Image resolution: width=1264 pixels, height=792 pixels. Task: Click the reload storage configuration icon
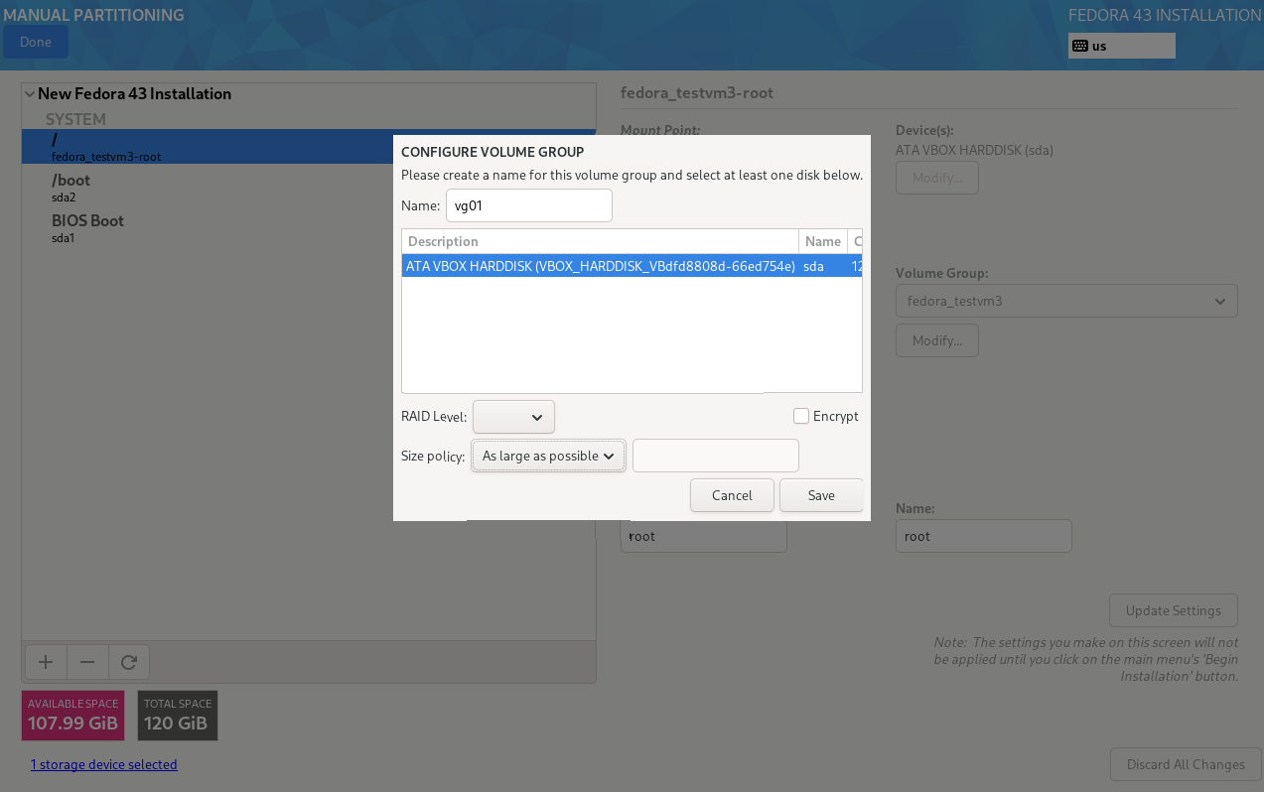click(128, 662)
